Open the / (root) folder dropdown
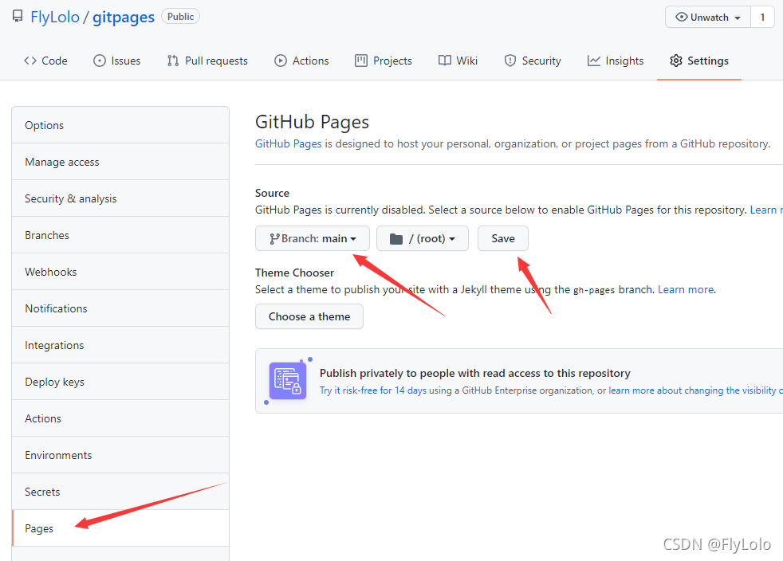 (423, 238)
